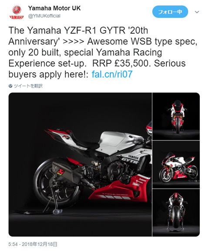
Task: Expand the tweet options chevron menu
Action: click(197, 12)
